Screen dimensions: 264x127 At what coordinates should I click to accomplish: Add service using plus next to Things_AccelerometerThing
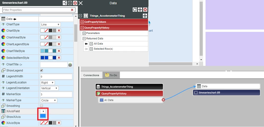pyautogui.click(x=145, y=16)
